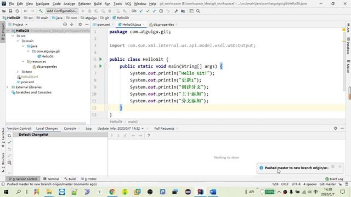The height and width of the screenshot is (197, 351).
Task: Open Version Control panel gear settings
Action: 335,128
